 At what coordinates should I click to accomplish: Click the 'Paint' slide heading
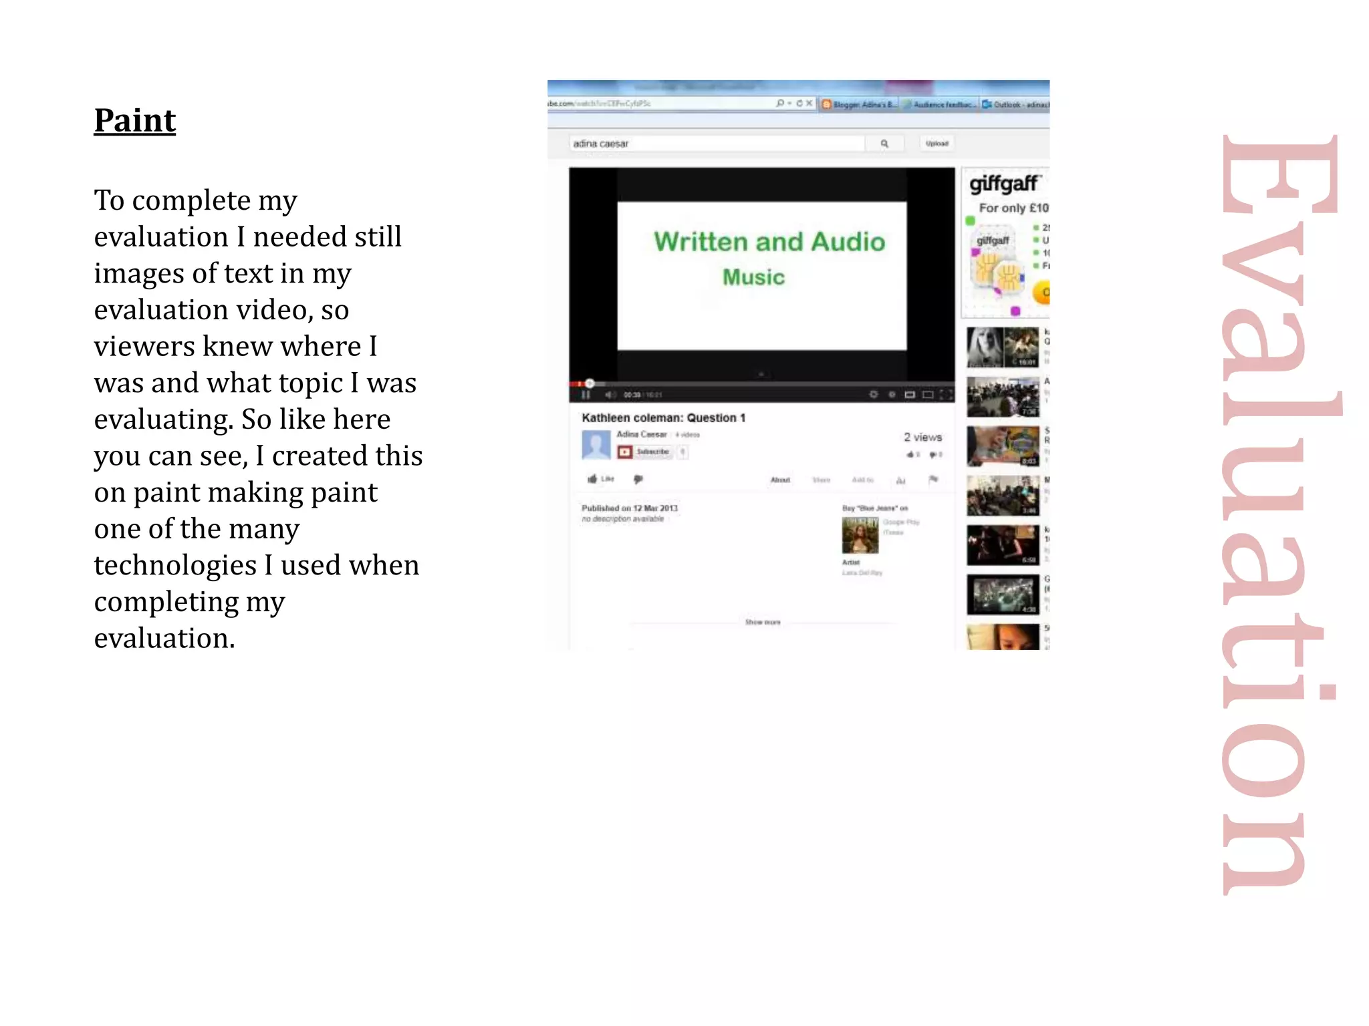click(x=135, y=121)
